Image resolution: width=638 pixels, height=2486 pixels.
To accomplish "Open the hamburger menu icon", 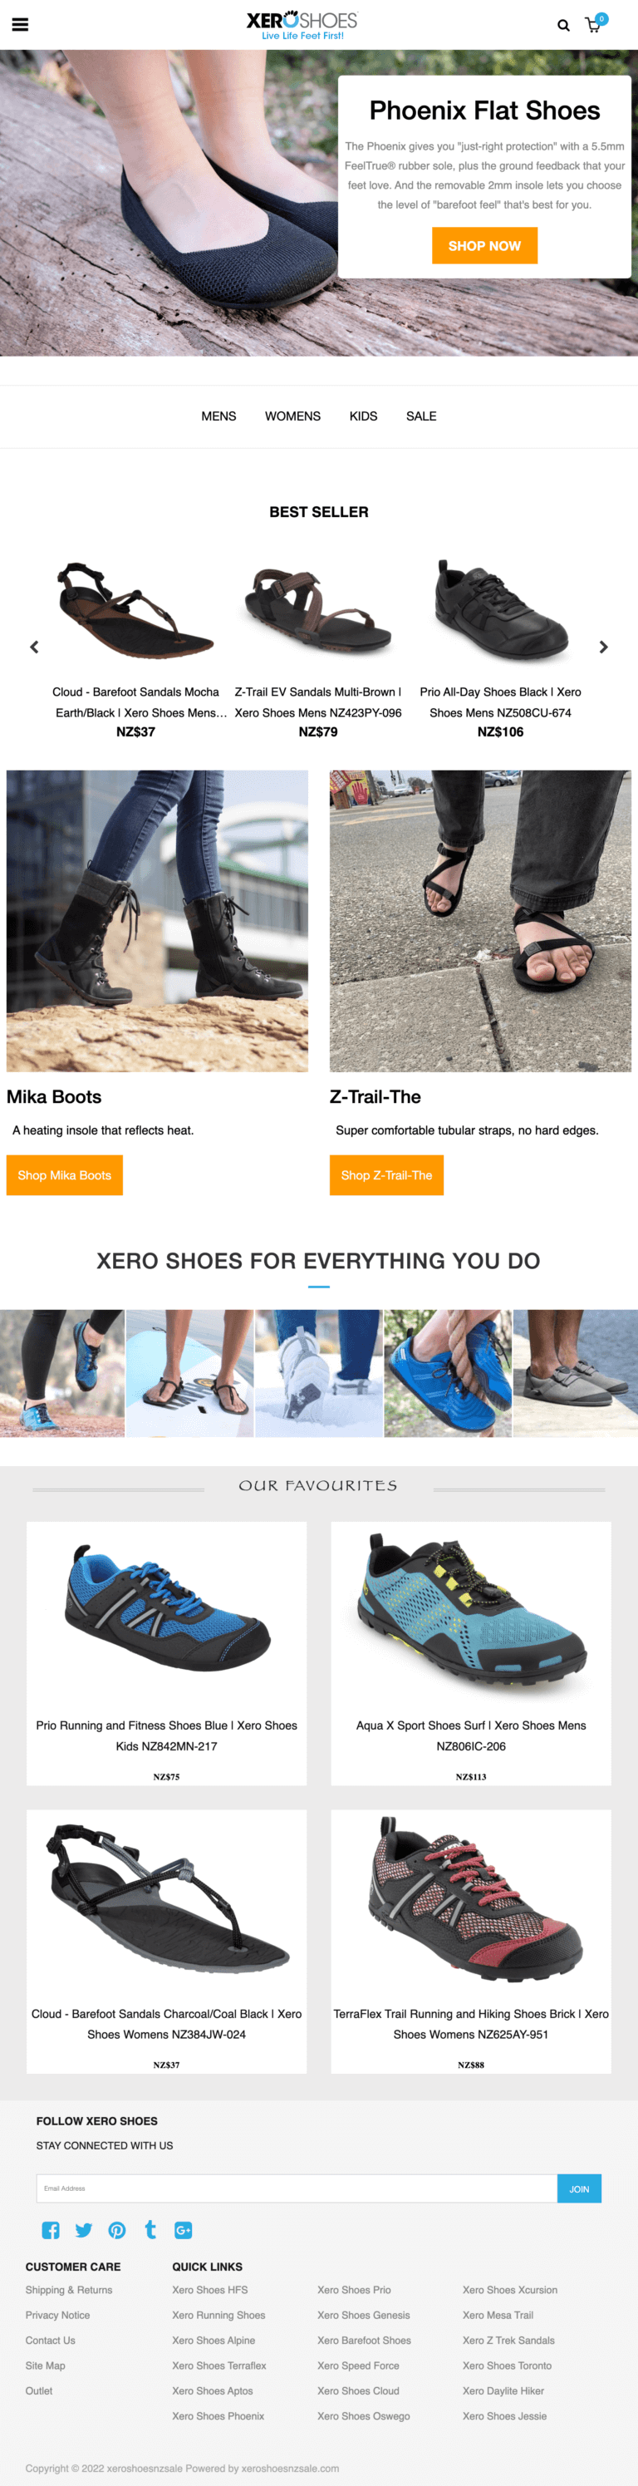I will point(19,25).
